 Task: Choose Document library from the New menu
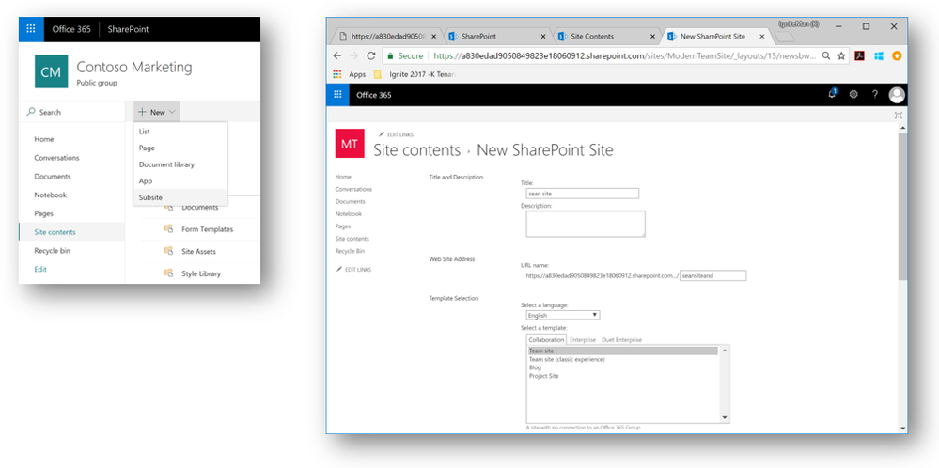(x=180, y=164)
